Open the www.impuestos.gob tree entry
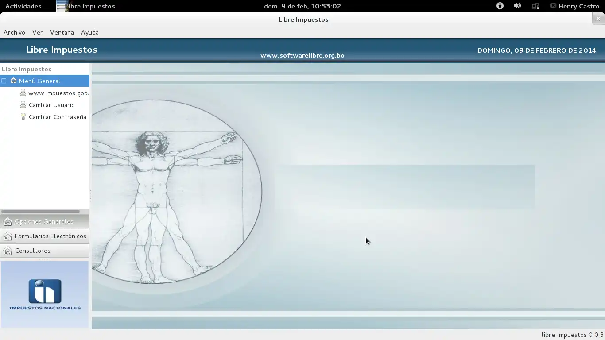This screenshot has width=605, height=340. point(58,93)
